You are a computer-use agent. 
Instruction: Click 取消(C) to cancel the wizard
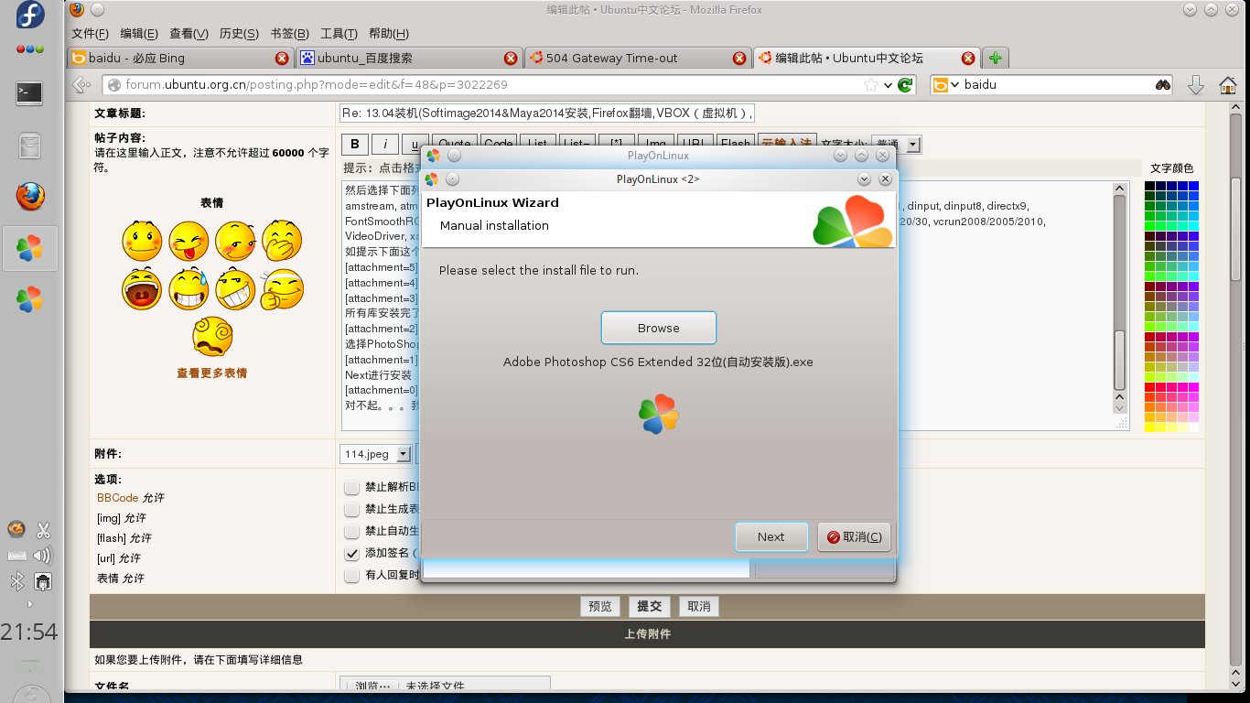(854, 536)
